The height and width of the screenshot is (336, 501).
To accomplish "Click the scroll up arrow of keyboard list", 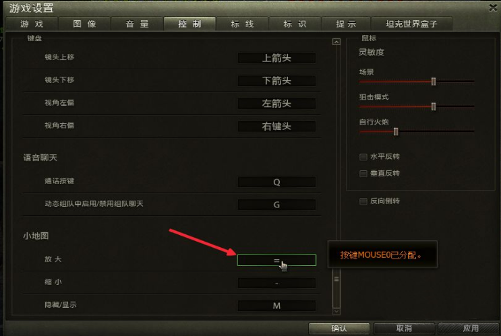I will tap(336, 42).
